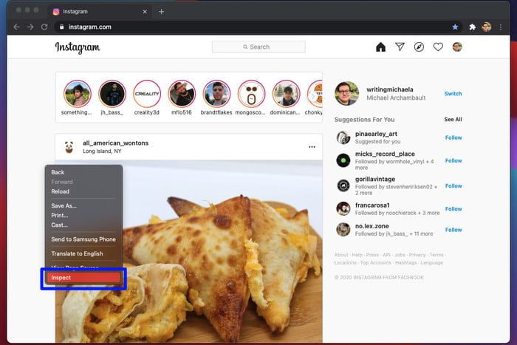Viewport: 517px width, 345px height.
Task: View jh_bass_ story
Action: click(x=112, y=94)
